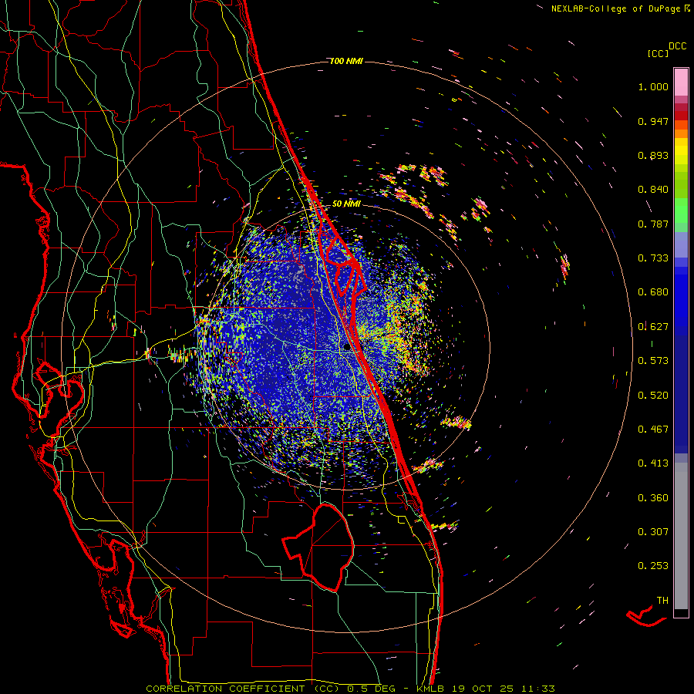Select the 0.947 scale label
Screen dimensions: 694x694
(653, 121)
